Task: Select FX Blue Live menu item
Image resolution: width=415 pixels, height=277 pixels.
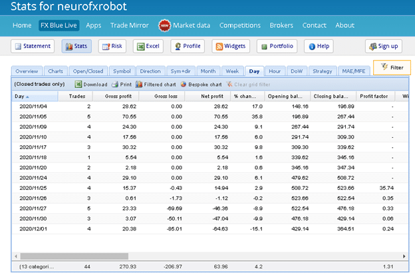Action: [59, 25]
